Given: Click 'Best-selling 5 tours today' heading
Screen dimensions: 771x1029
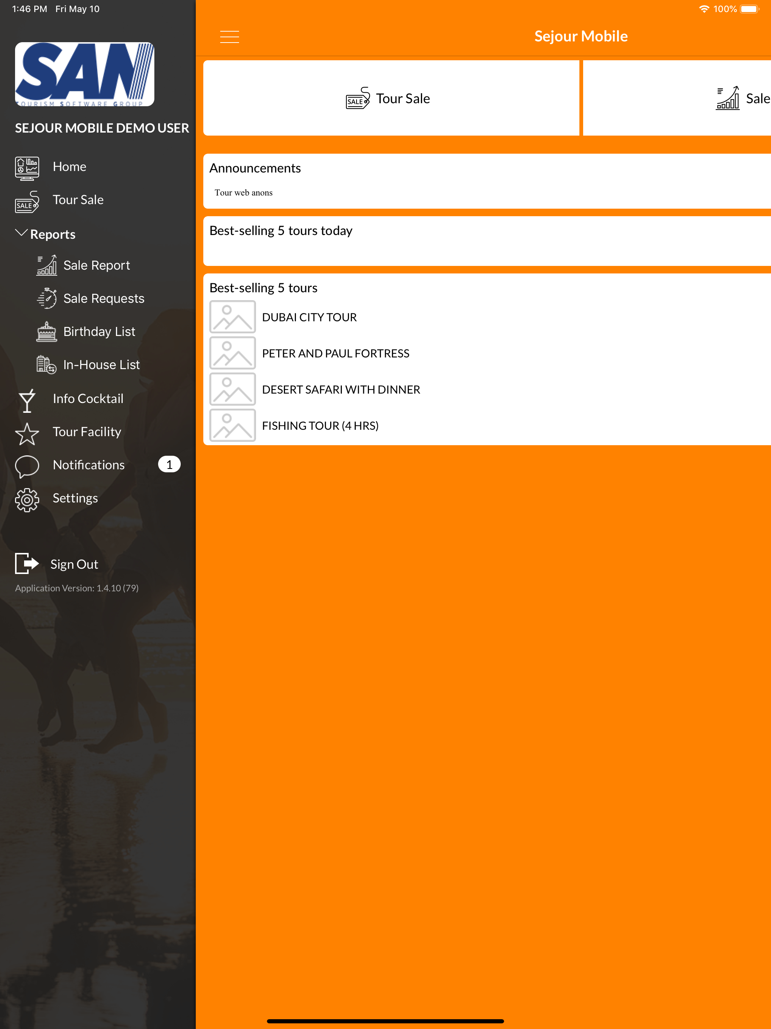Looking at the screenshot, I should tap(281, 231).
